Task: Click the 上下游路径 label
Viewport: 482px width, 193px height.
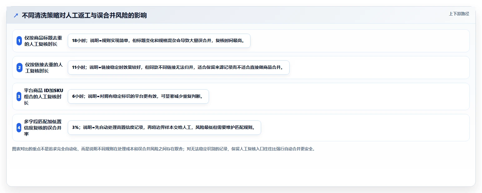Action: click(x=459, y=14)
